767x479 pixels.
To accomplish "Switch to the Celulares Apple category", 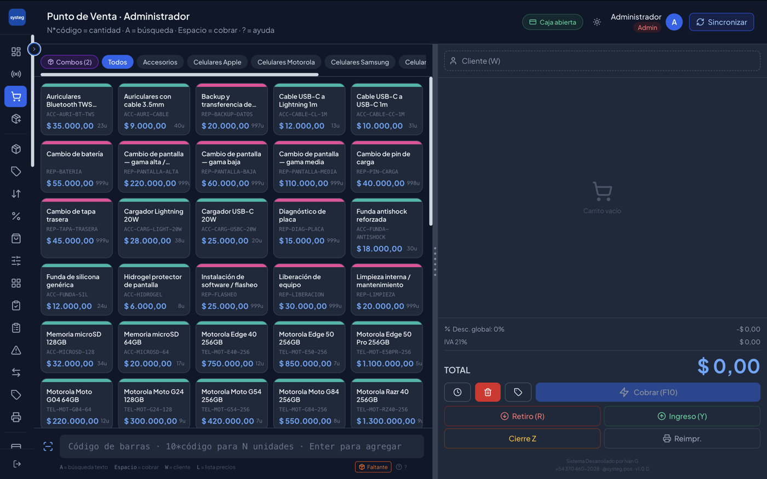I will point(217,62).
